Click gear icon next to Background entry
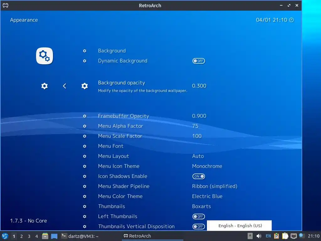Viewport: 321px width, 241px height. click(85, 51)
